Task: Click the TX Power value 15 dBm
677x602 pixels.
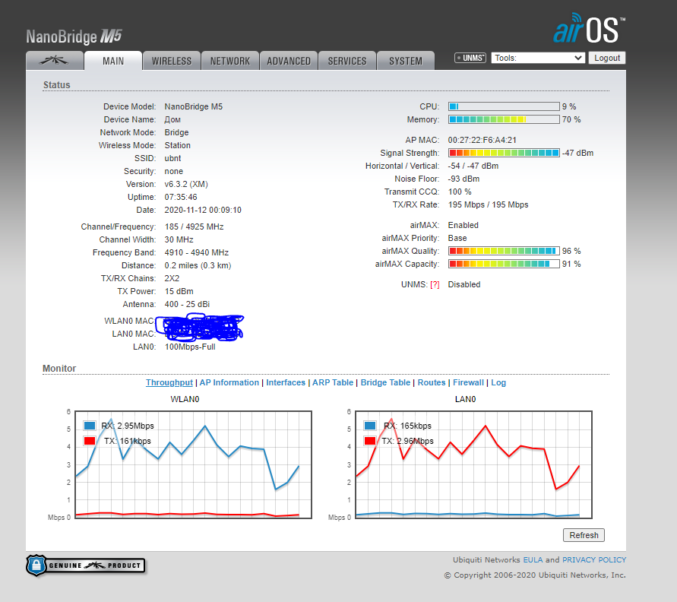Action: click(x=179, y=291)
